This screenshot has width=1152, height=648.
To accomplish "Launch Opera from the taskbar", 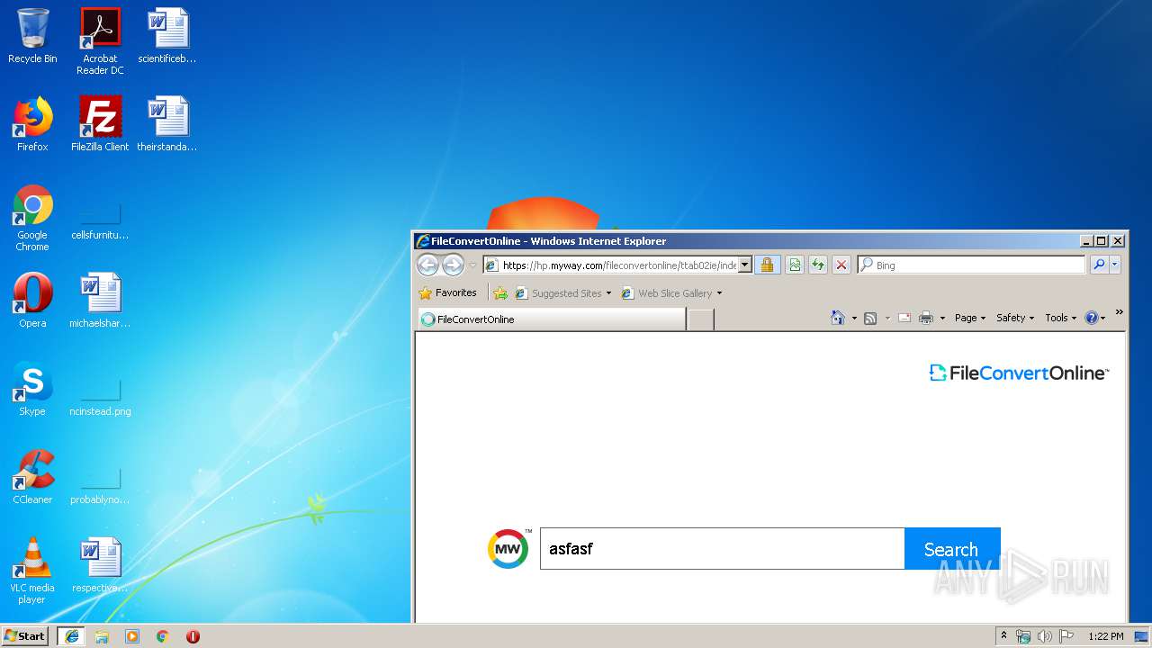I will 193,636.
